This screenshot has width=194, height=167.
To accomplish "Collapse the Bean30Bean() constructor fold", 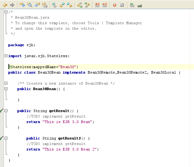I will (x=6, y=89).
